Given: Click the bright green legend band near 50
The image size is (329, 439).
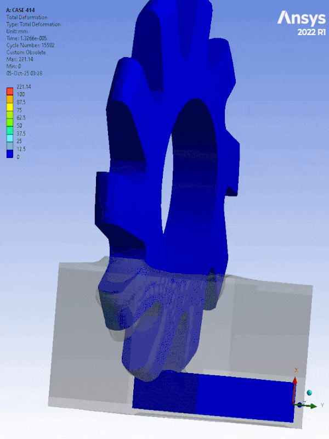Looking at the screenshot, I should tap(9, 121).
